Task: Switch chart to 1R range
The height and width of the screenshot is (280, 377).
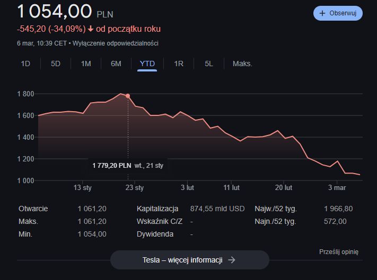Action: [179, 64]
